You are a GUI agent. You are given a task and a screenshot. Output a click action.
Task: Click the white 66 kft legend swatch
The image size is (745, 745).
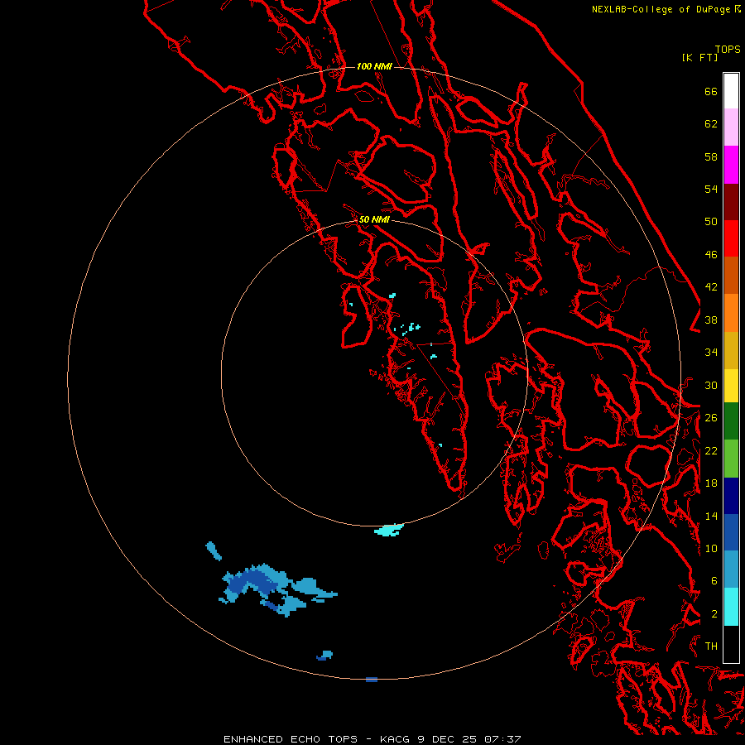(x=731, y=91)
